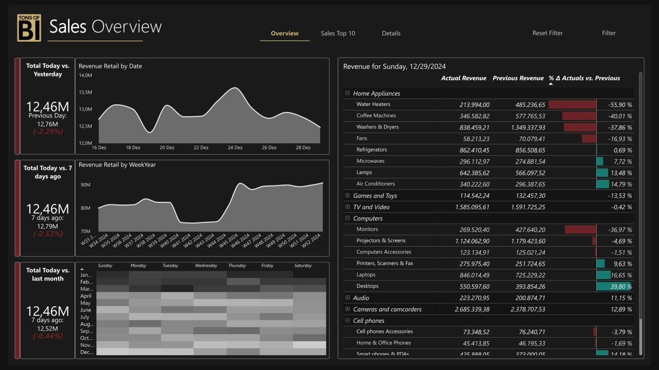Click the table's vertical scrollbar
This screenshot has width=659, height=370.
coord(640,195)
